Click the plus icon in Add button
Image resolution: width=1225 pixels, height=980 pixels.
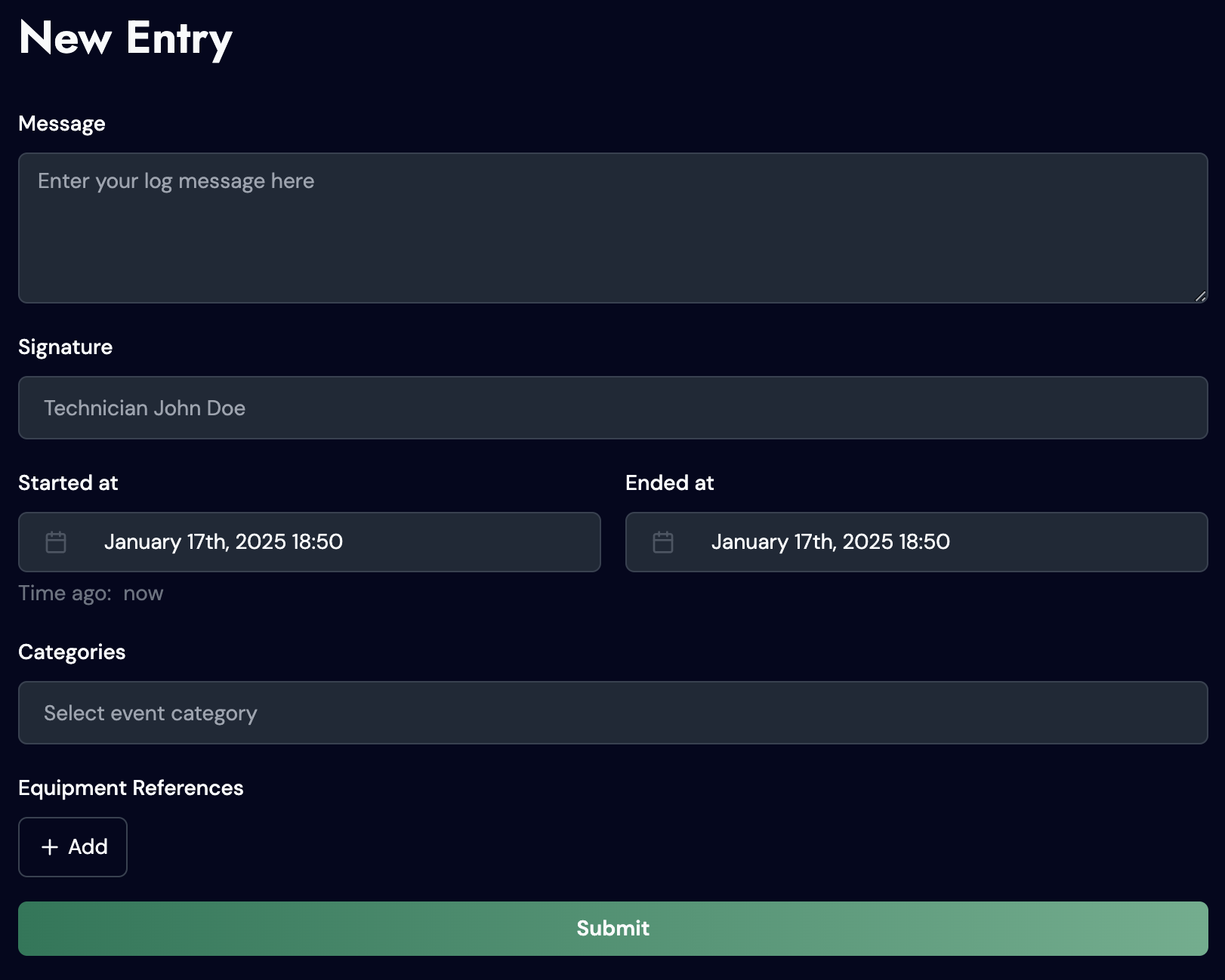coord(50,847)
